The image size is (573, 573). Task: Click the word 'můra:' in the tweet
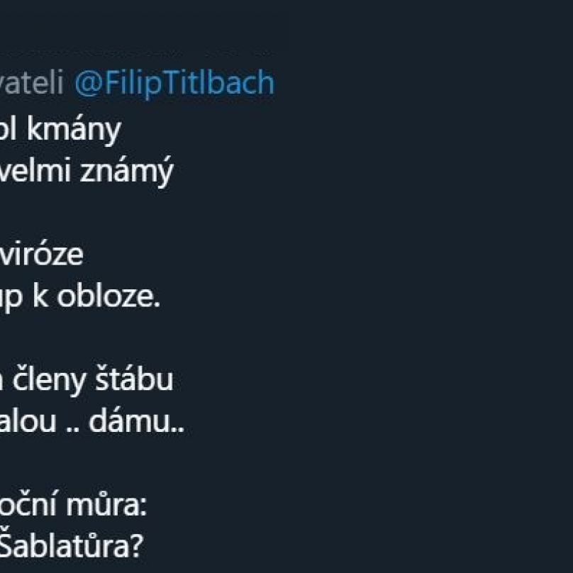point(106,505)
